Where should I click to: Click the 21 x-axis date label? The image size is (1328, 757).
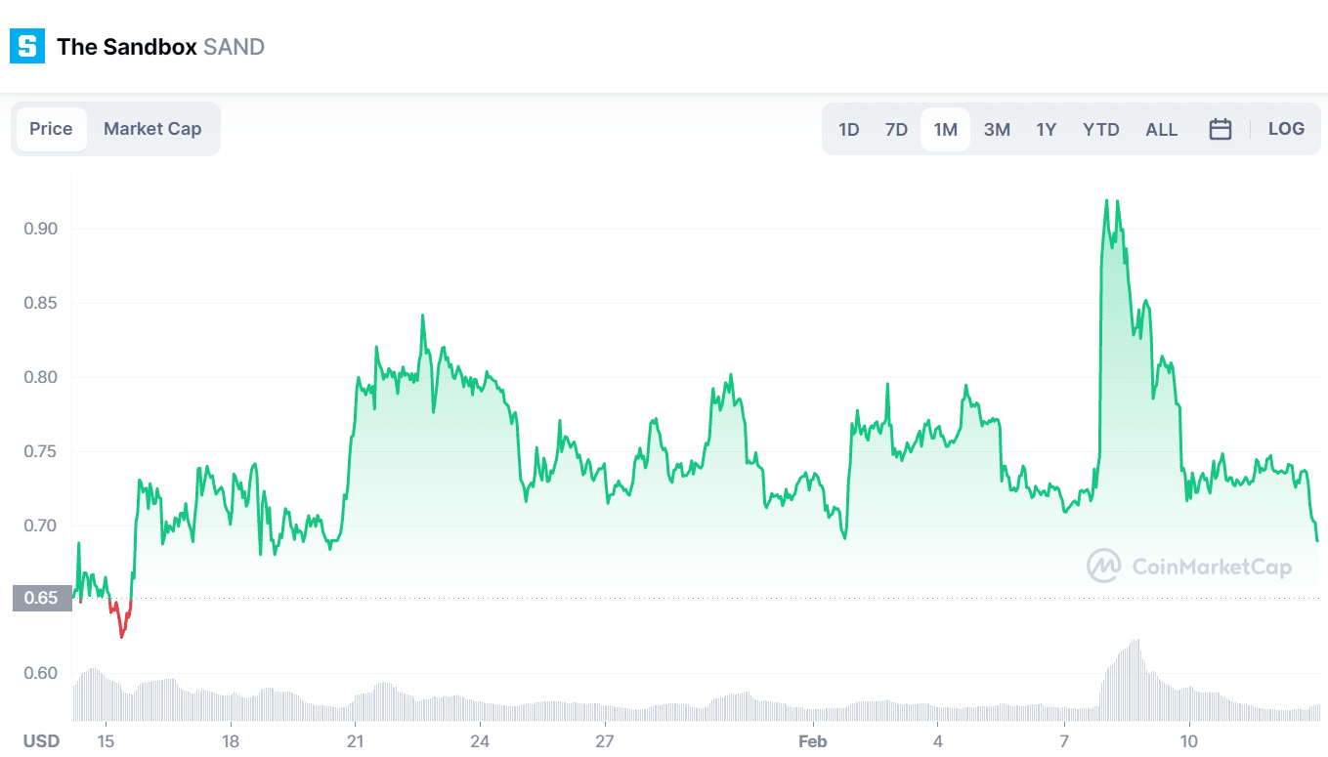click(355, 741)
